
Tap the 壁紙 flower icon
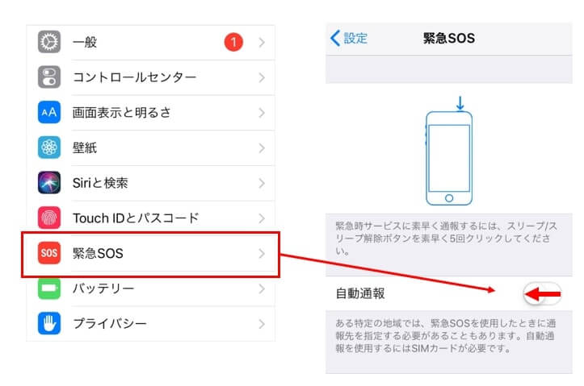coord(49,147)
